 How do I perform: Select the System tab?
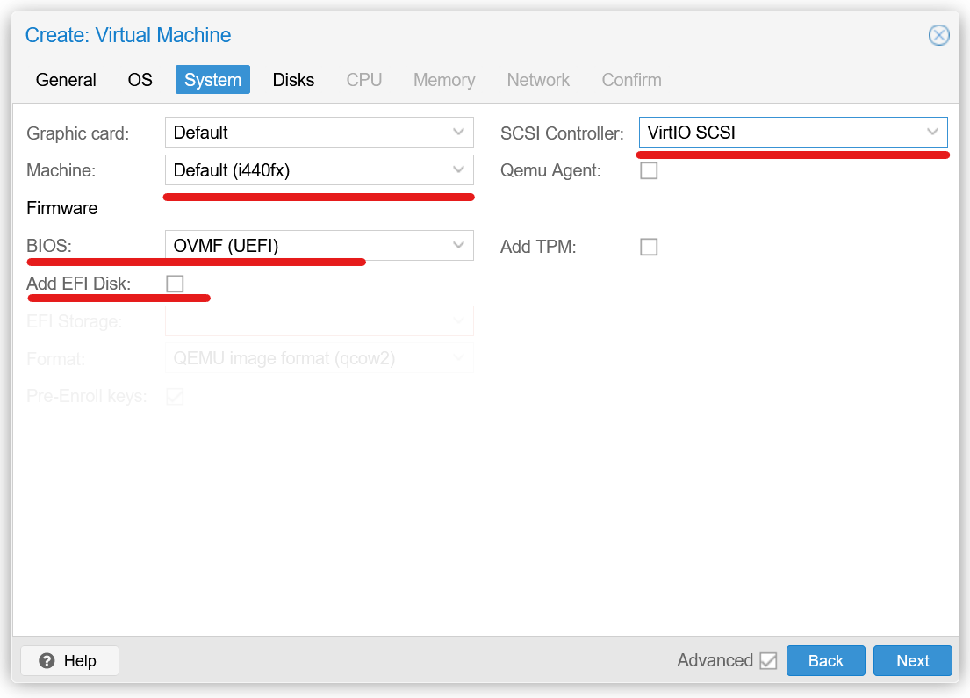(212, 80)
